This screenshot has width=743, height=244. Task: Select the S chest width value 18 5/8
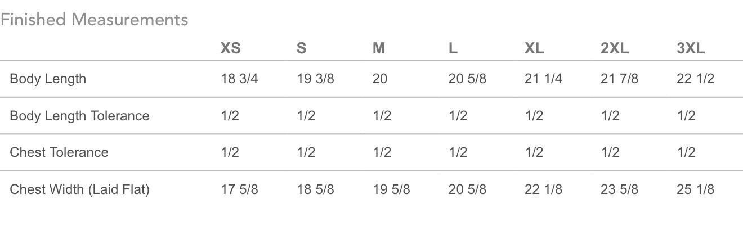(x=315, y=189)
